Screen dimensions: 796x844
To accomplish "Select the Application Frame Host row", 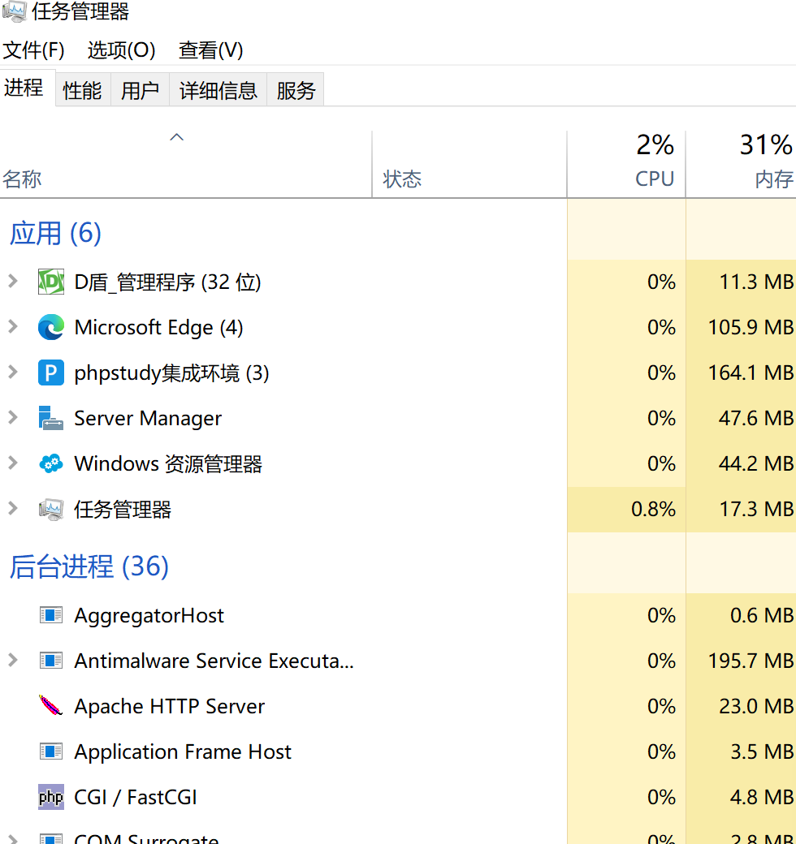I will 398,751.
